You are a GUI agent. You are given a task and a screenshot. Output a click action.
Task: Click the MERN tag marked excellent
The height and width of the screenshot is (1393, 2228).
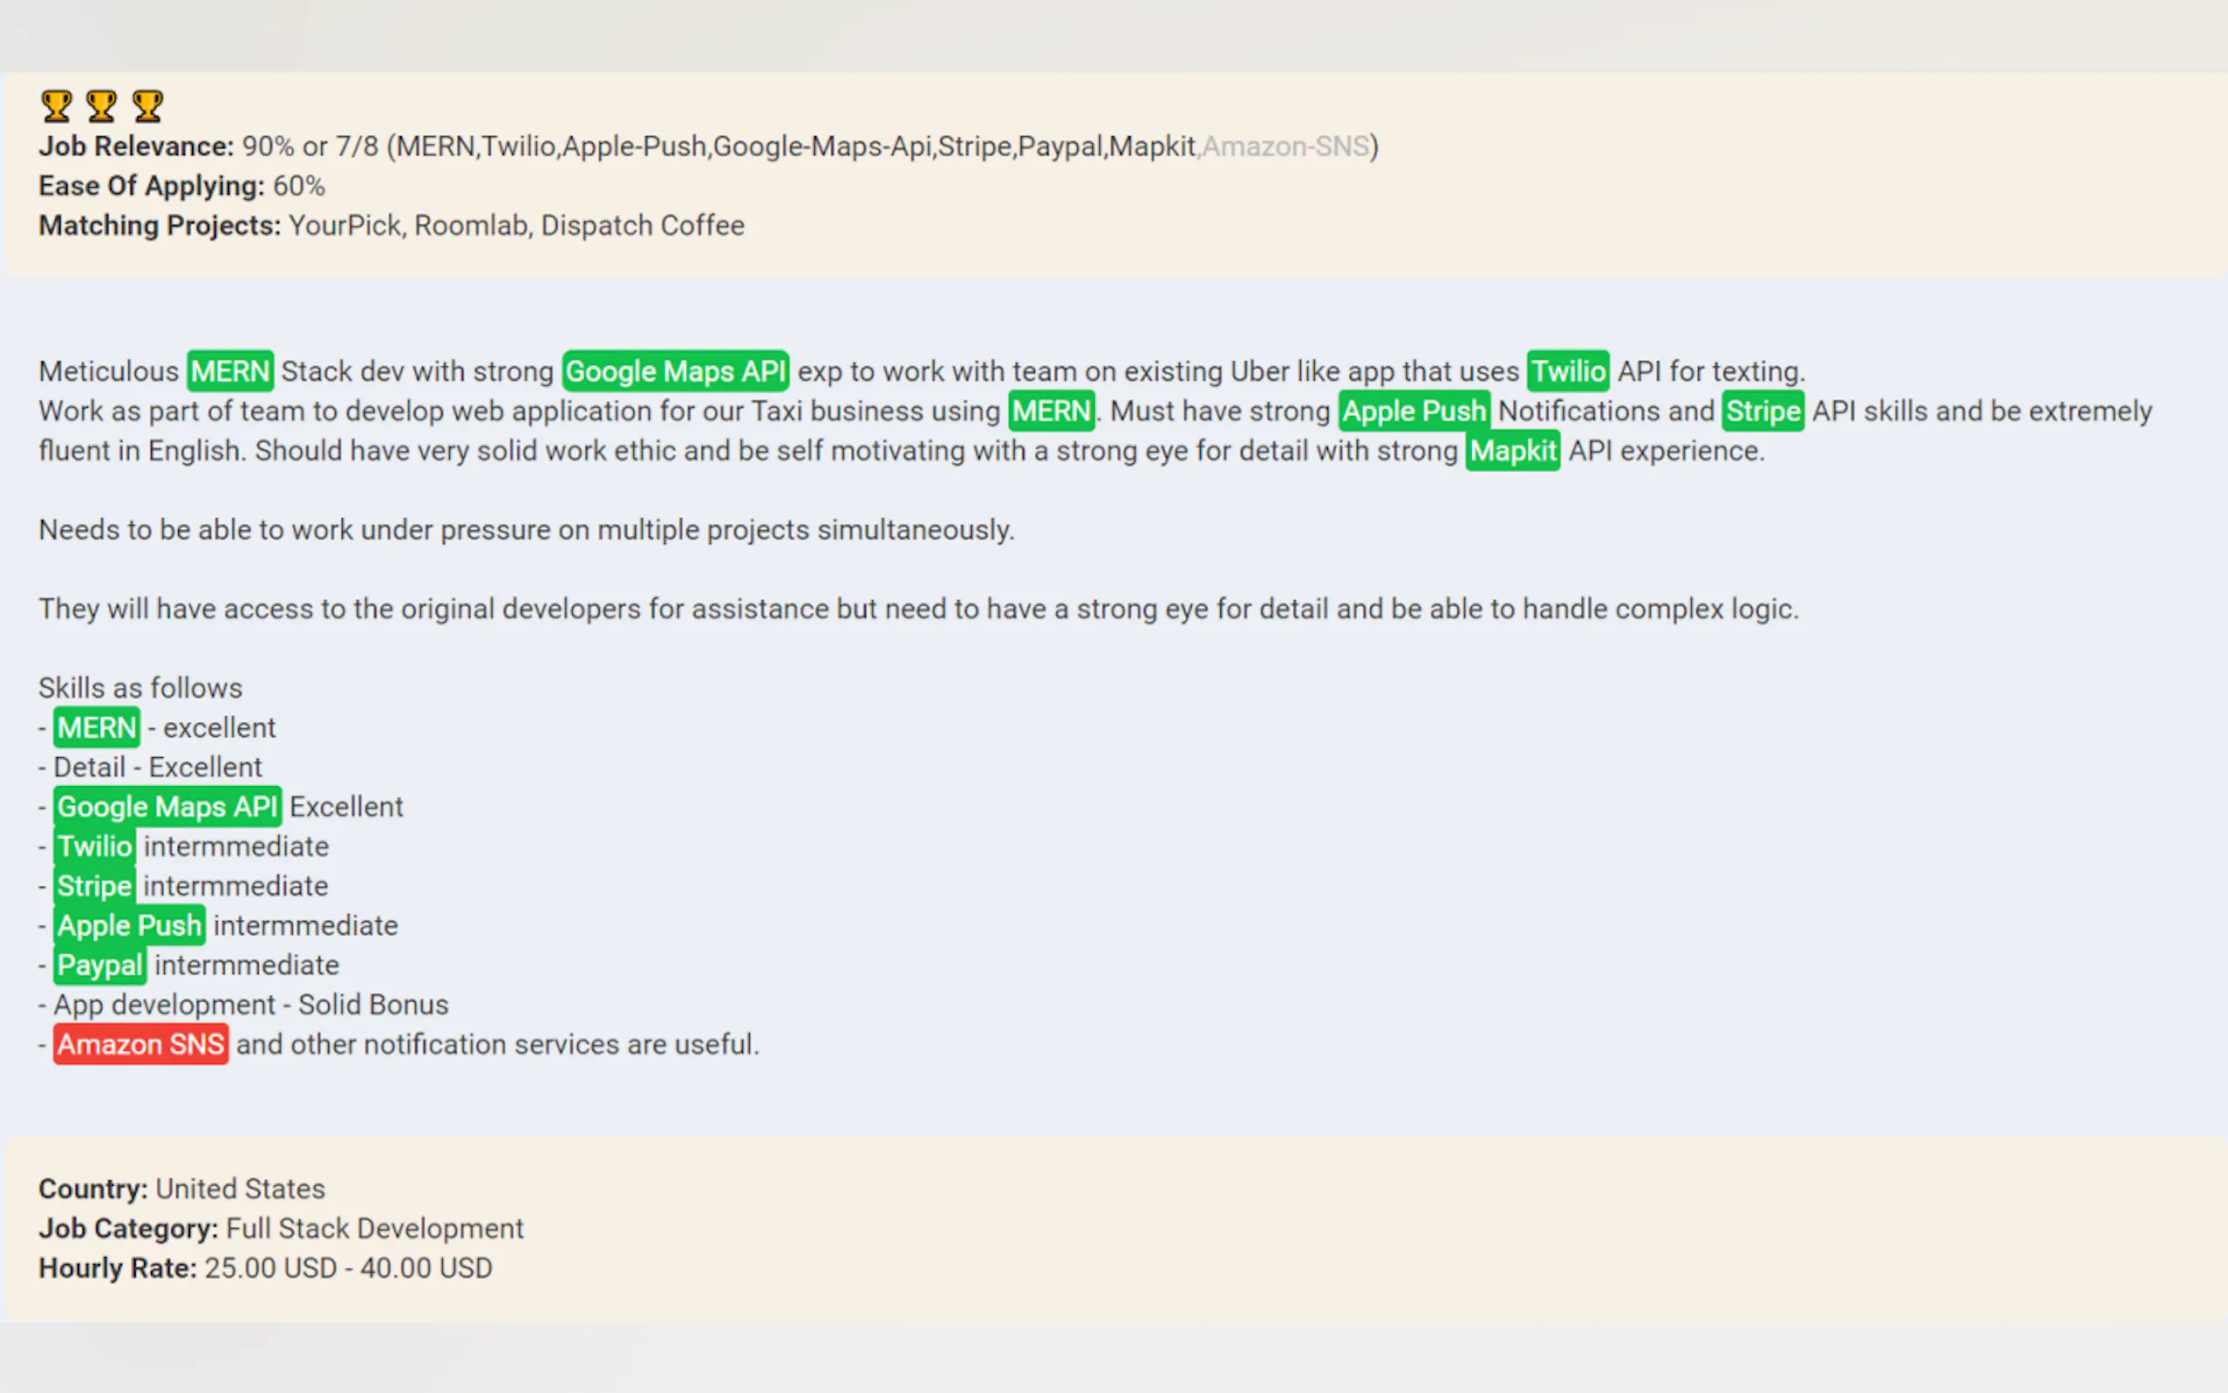(x=96, y=728)
